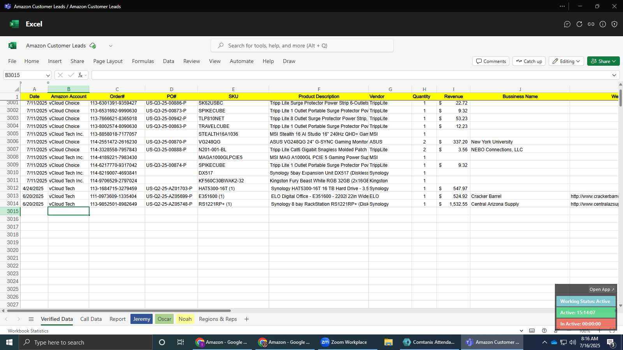Click the volume speaker tray icon
The image size is (623, 350).
pyautogui.click(x=572, y=342)
